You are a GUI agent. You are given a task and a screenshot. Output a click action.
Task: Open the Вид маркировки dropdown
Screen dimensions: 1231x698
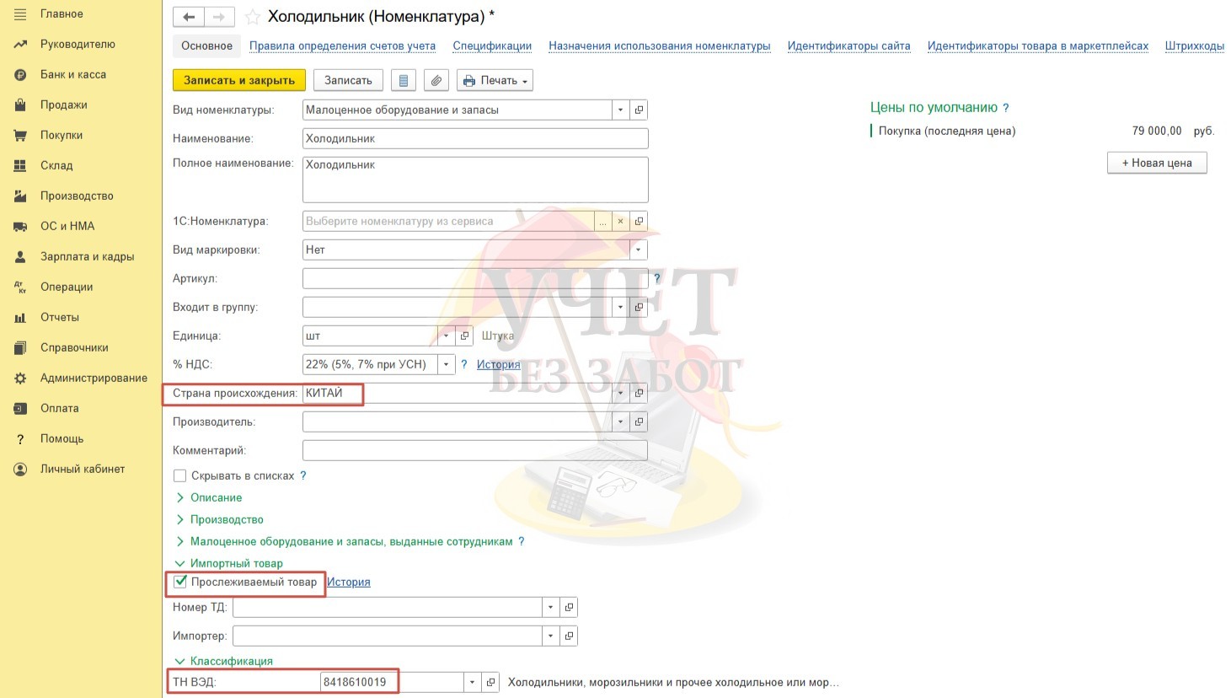[638, 250]
